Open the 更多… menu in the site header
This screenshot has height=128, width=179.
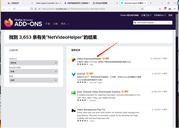(x=64, y=23)
